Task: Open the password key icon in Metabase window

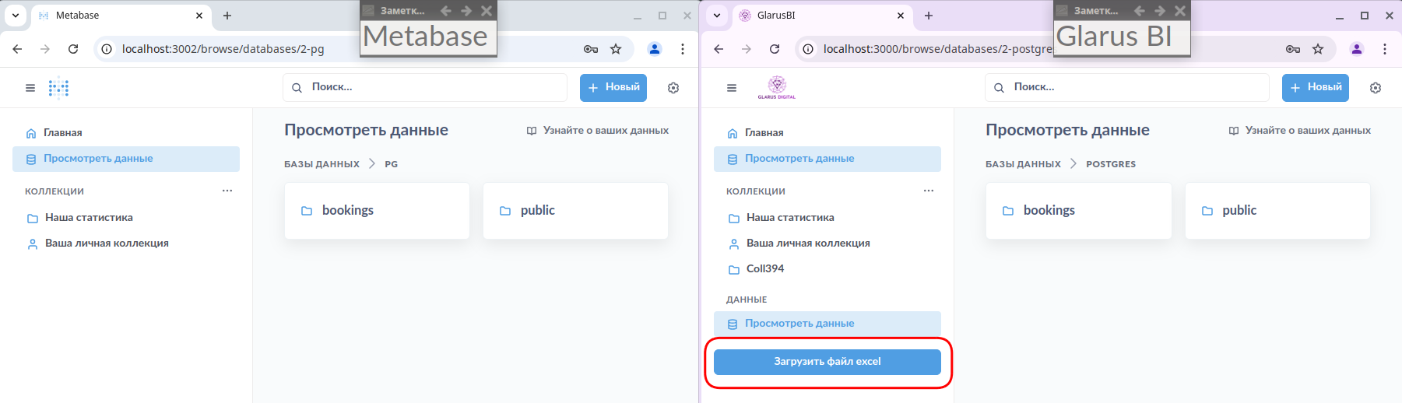Action: 591,49
